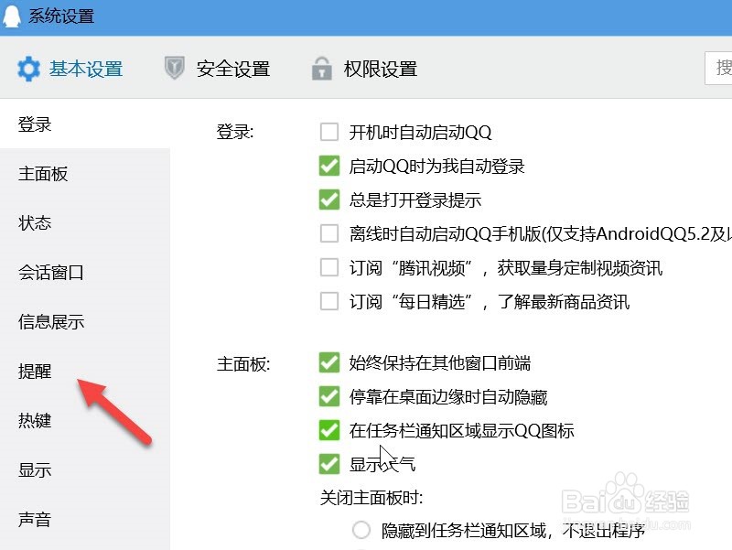732x550 pixels.
Task: Enable 离线时自动启动QQ手机版 checkbox
Action: tap(329, 233)
